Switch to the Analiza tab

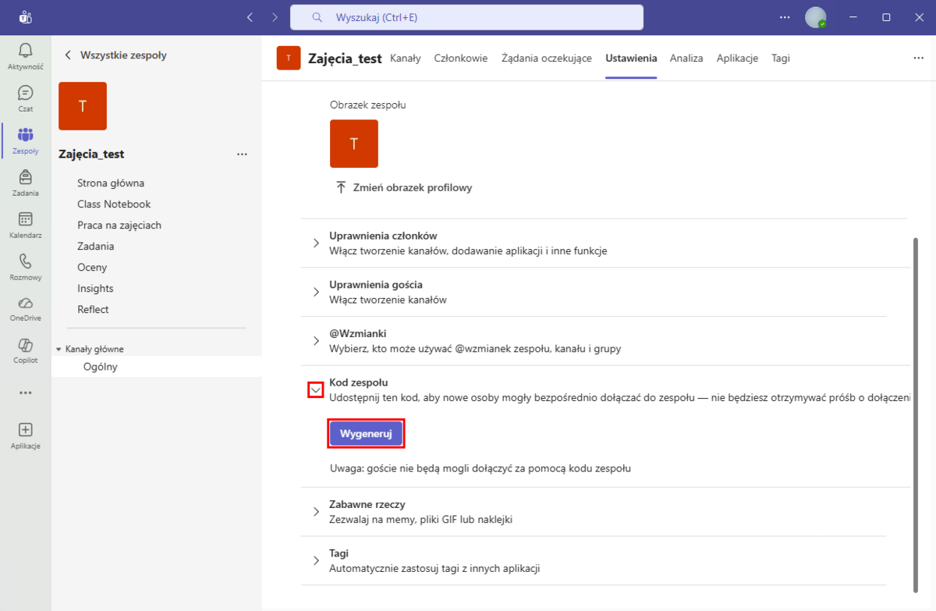point(686,59)
